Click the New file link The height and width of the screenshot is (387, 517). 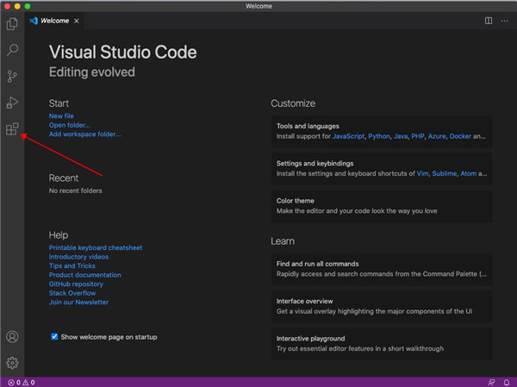61,115
